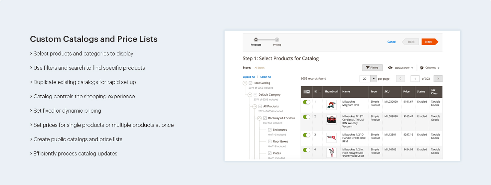491x185 pixels.
Task: Click the eye icon for Default View
Action: click(390, 68)
